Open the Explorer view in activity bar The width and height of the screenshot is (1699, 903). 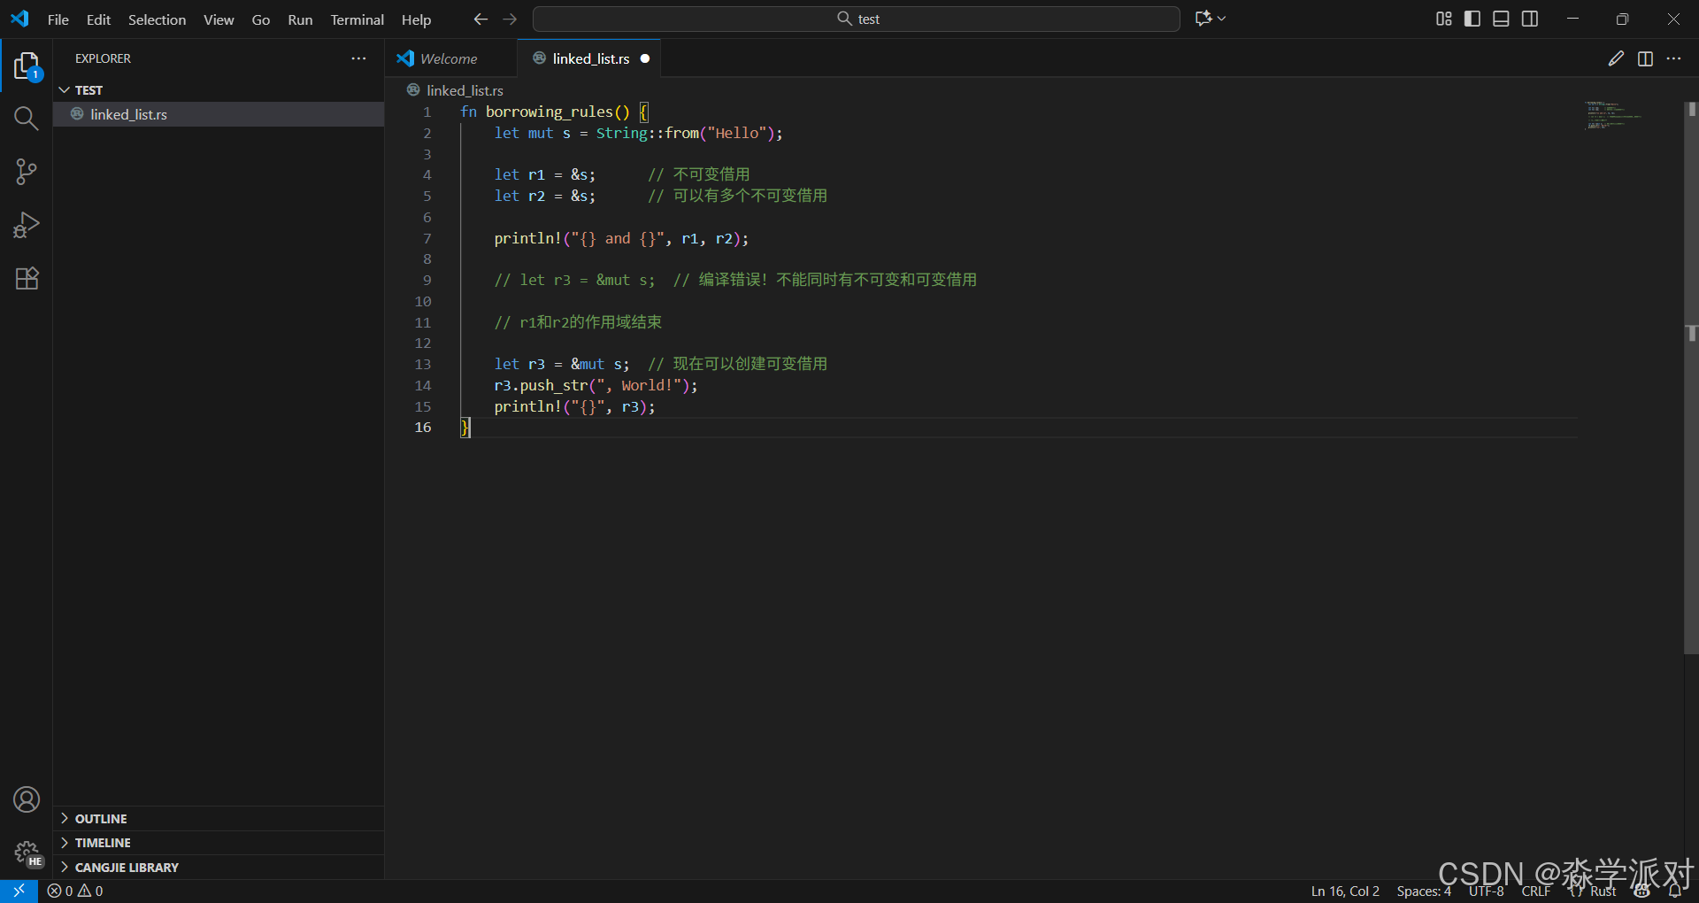click(27, 66)
